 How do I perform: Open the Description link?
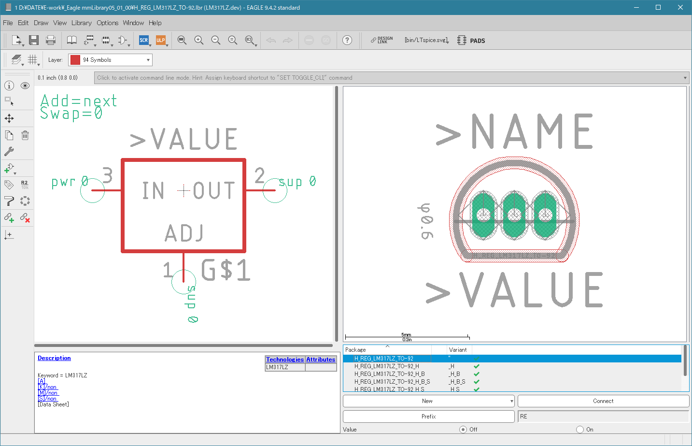54,358
